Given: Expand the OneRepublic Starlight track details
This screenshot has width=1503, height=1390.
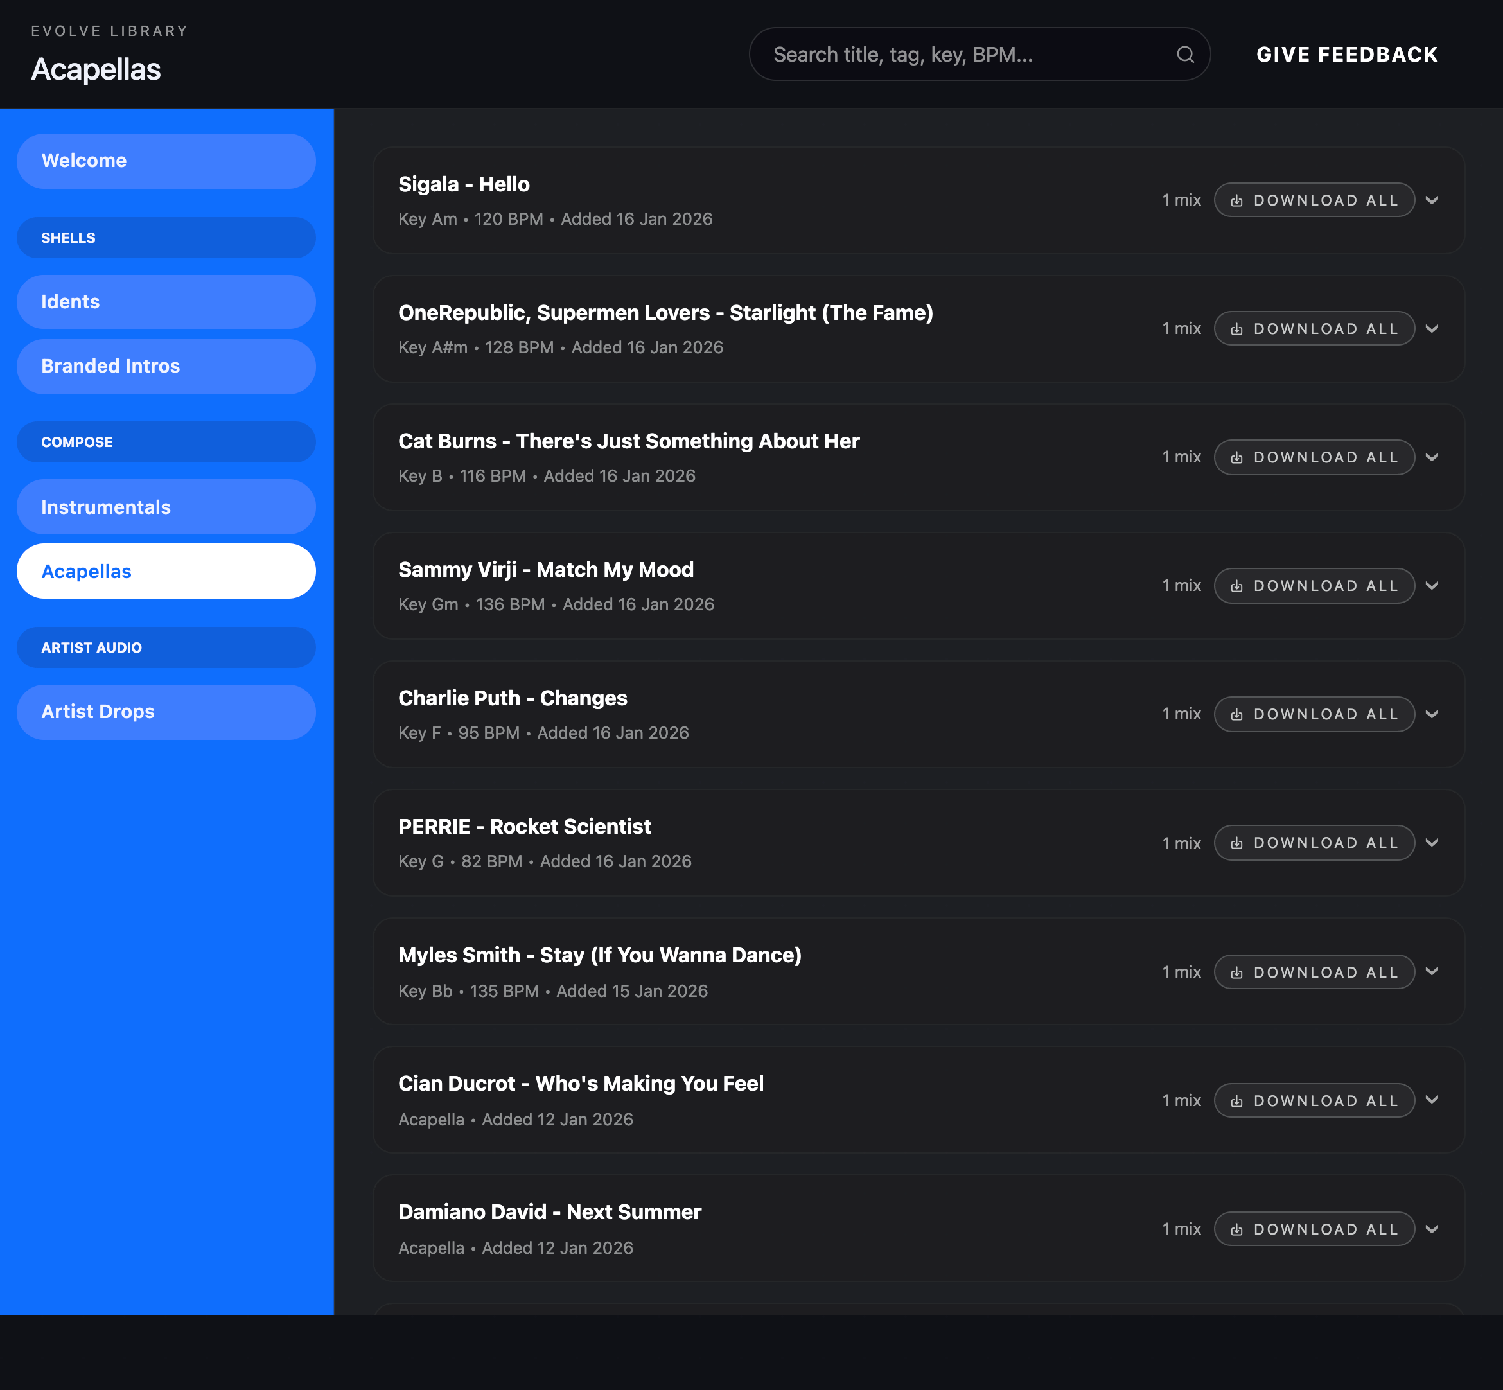Looking at the screenshot, I should coord(1433,328).
